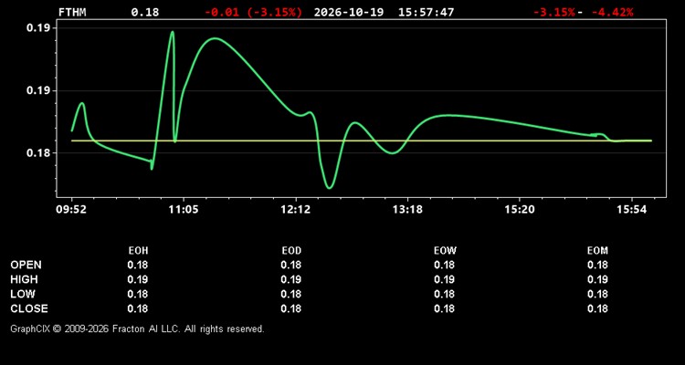Click the OPEN value under EOM
The height and width of the screenshot is (365, 685).
pyautogui.click(x=597, y=265)
